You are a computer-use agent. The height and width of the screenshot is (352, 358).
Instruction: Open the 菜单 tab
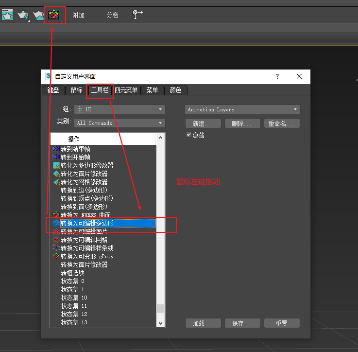pyautogui.click(x=152, y=90)
